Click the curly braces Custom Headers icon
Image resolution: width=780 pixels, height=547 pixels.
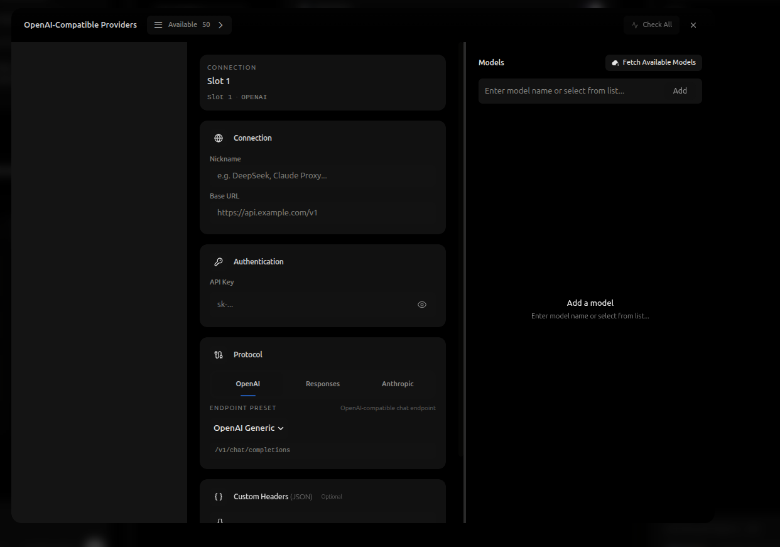(219, 497)
